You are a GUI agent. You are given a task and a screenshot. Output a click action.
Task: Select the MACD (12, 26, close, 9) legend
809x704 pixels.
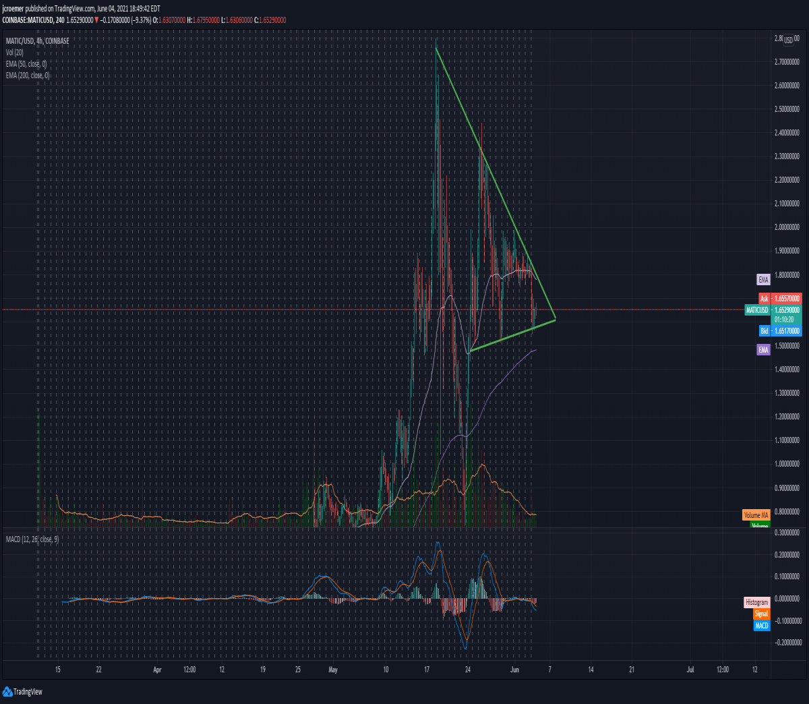[x=32, y=539]
